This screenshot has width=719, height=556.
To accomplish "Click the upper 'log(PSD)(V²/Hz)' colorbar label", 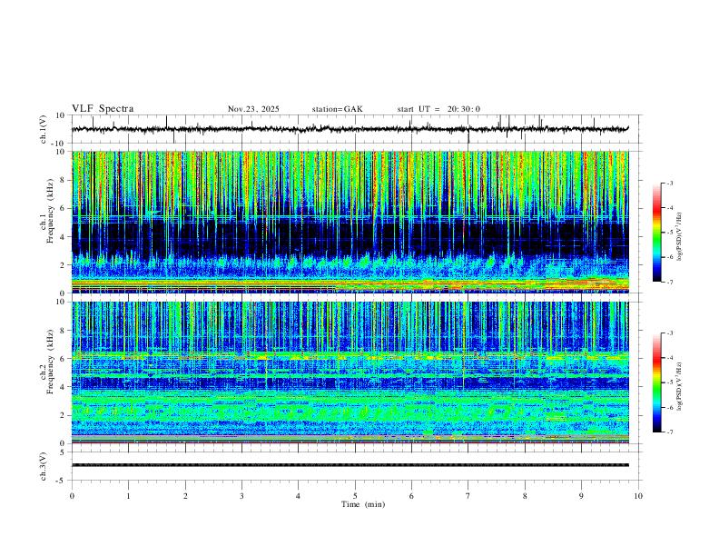I will tap(680, 237).
